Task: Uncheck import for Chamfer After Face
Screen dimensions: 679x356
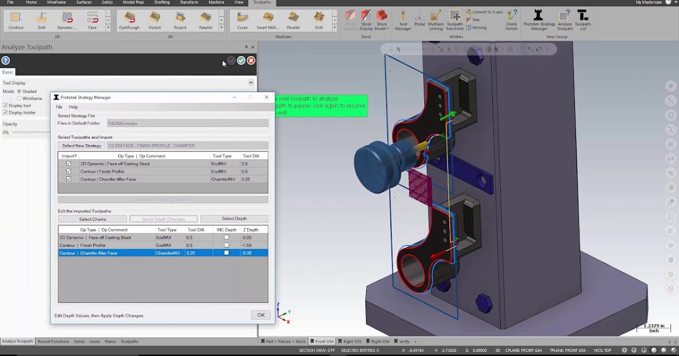Action: (x=69, y=179)
